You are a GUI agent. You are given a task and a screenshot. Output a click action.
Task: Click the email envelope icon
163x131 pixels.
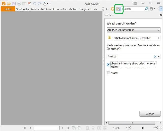24,4
